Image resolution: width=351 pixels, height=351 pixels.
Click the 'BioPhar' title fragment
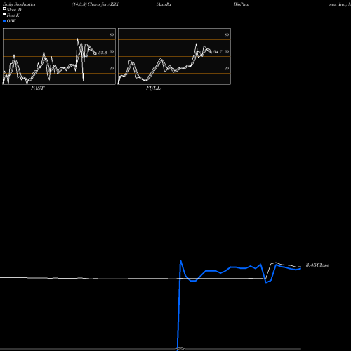coord(241,4)
